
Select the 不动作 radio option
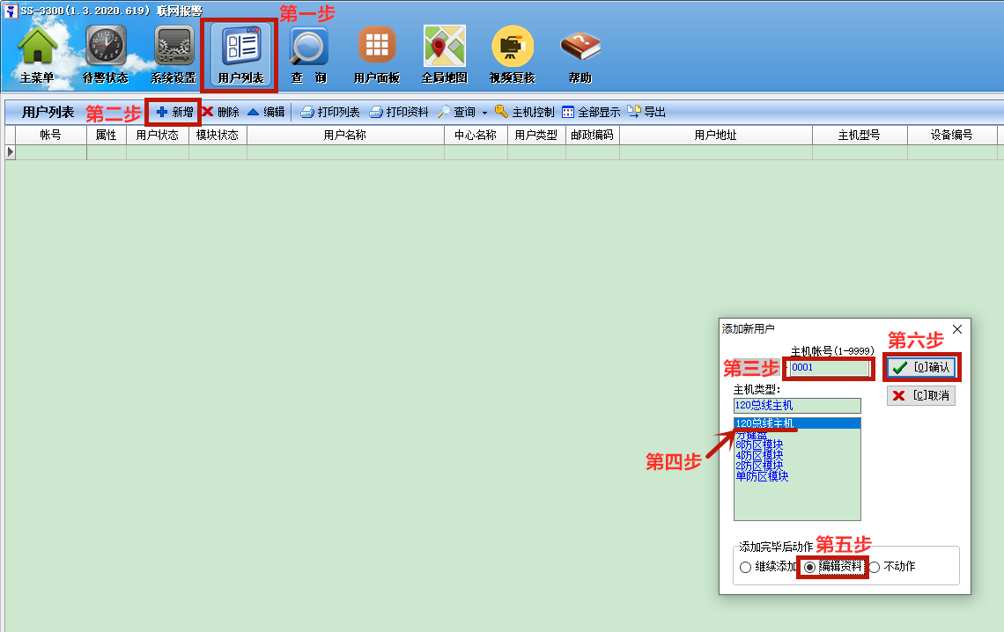[875, 567]
